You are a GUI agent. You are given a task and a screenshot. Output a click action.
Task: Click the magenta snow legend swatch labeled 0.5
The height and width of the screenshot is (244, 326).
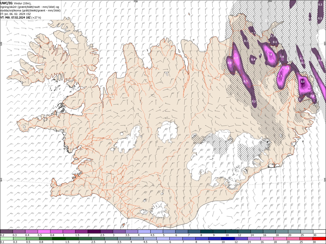[44, 232]
